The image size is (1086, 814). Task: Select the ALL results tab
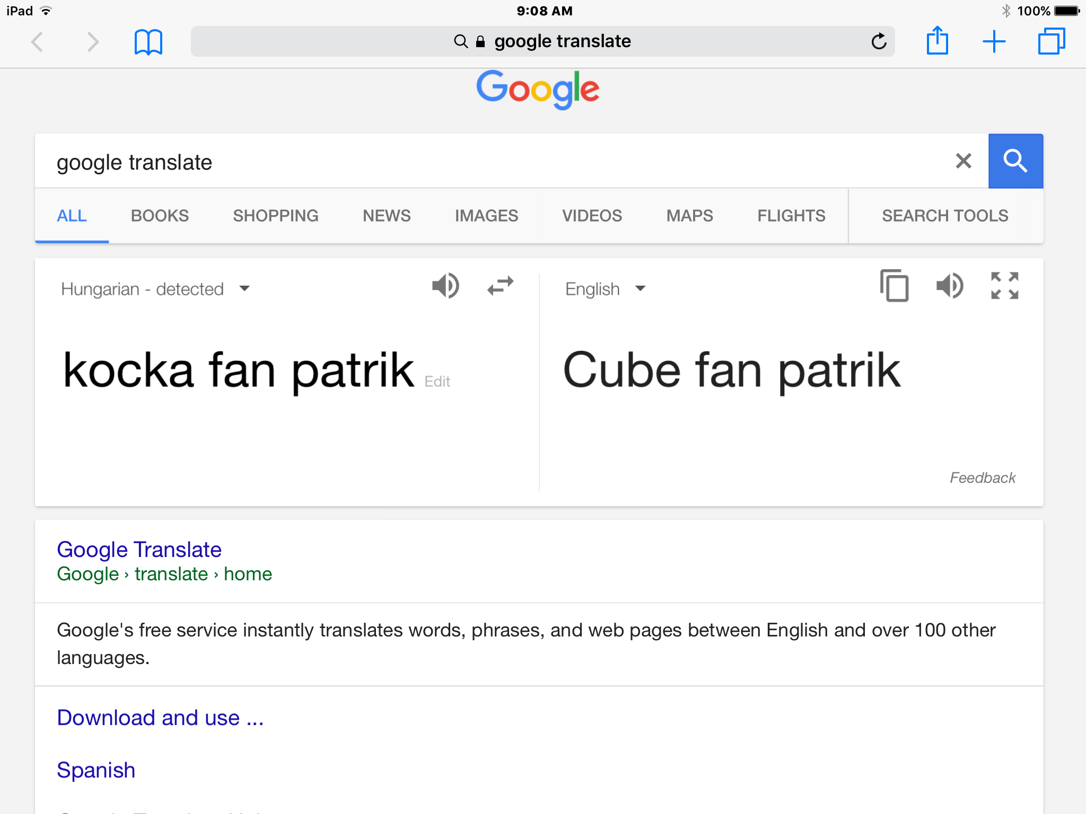click(x=72, y=216)
